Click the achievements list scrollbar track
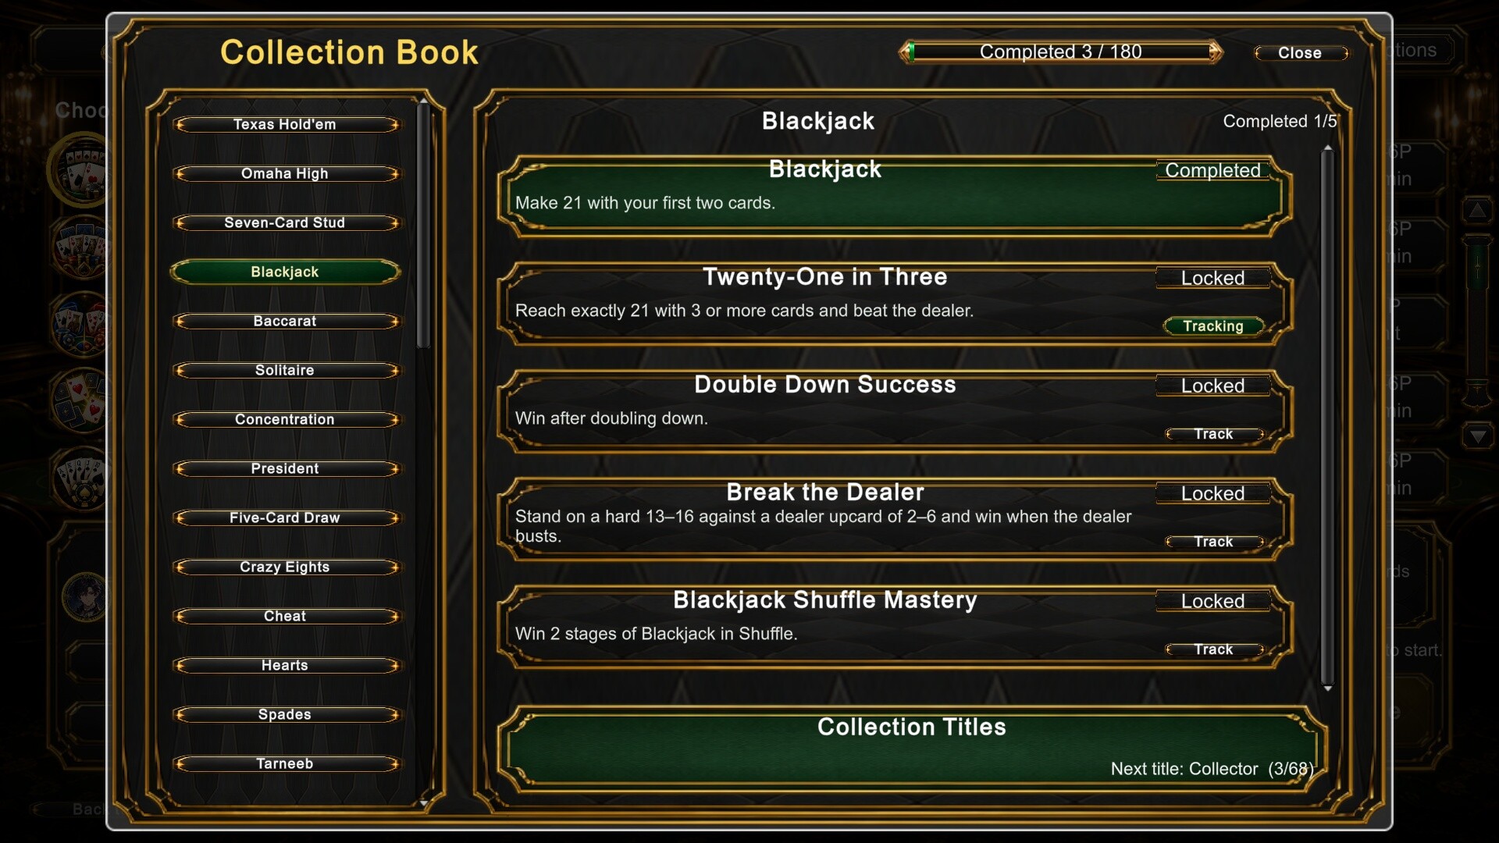 (1327, 418)
